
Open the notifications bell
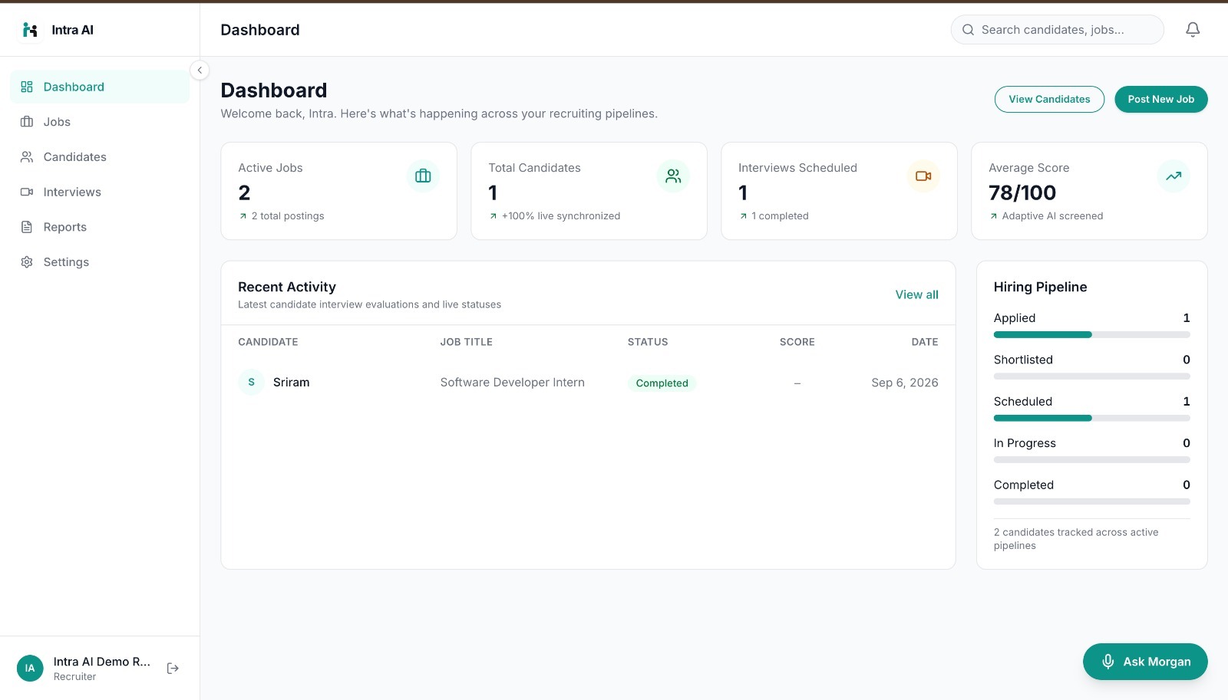pos(1193,30)
